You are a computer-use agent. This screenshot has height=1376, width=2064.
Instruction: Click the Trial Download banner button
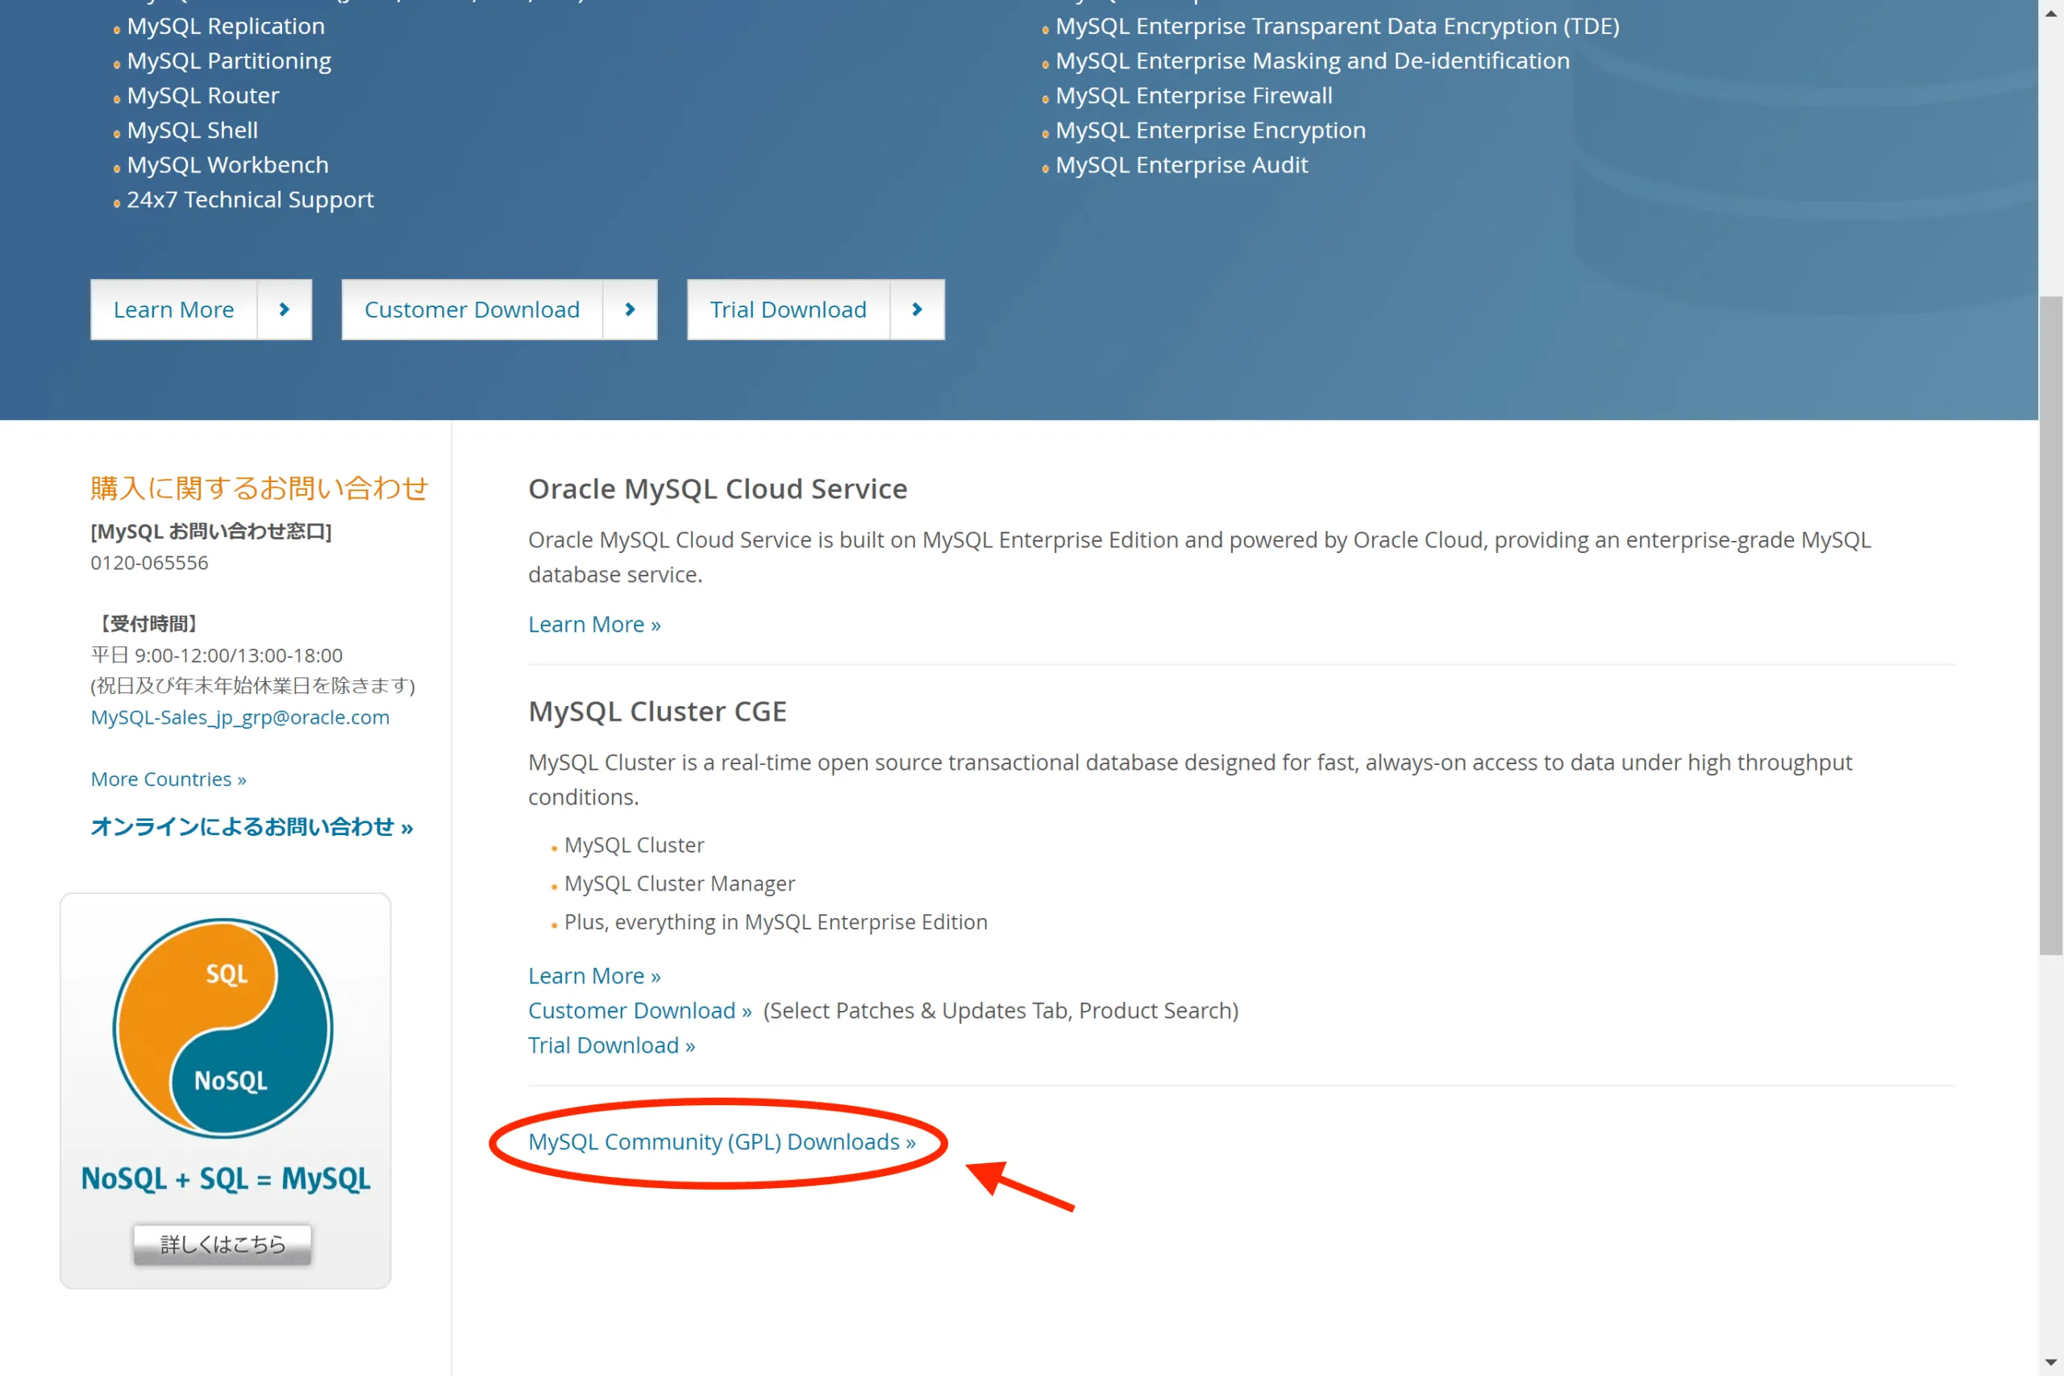(816, 310)
